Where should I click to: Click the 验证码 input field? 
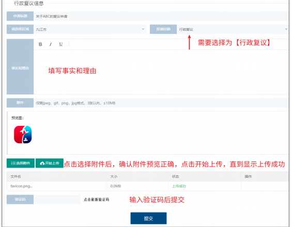pos(57,199)
